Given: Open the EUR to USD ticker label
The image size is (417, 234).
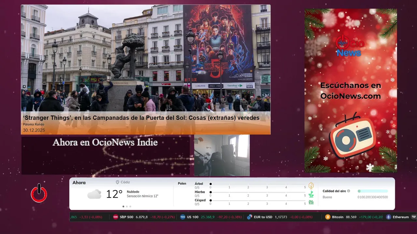Looking at the screenshot, I should 263,217.
